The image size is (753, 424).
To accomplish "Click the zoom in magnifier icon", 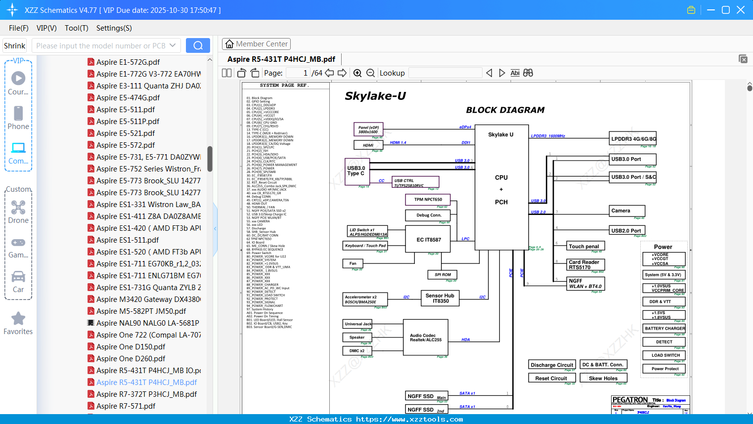I will (x=357, y=73).
